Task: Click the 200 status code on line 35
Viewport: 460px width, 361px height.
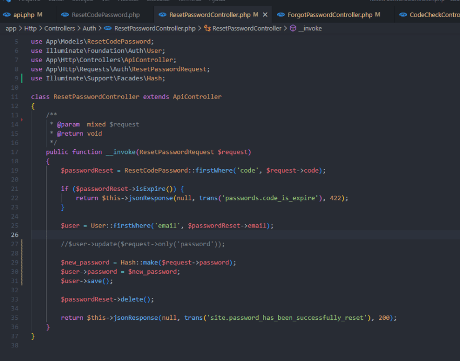Action: click(x=384, y=318)
